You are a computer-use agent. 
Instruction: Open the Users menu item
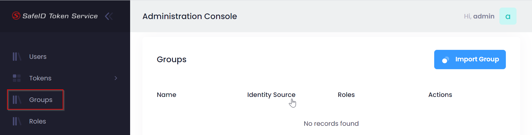tap(38, 57)
